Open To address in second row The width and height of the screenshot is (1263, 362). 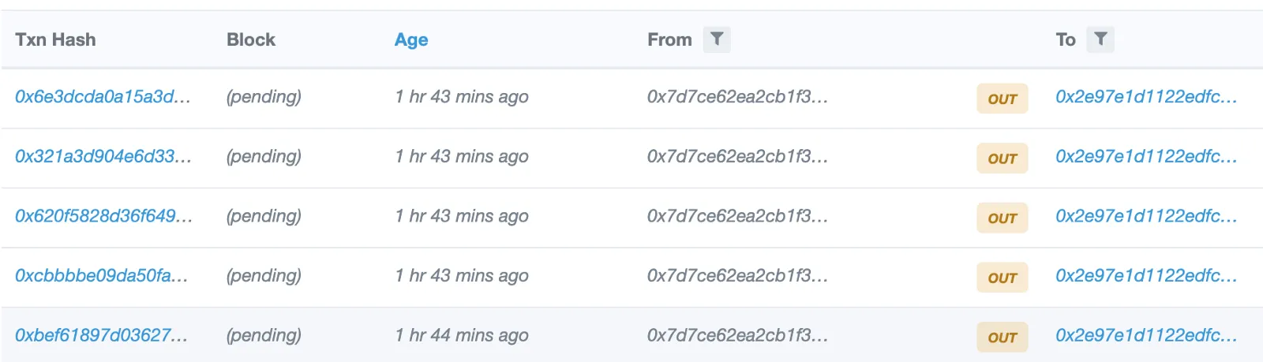(x=1145, y=156)
